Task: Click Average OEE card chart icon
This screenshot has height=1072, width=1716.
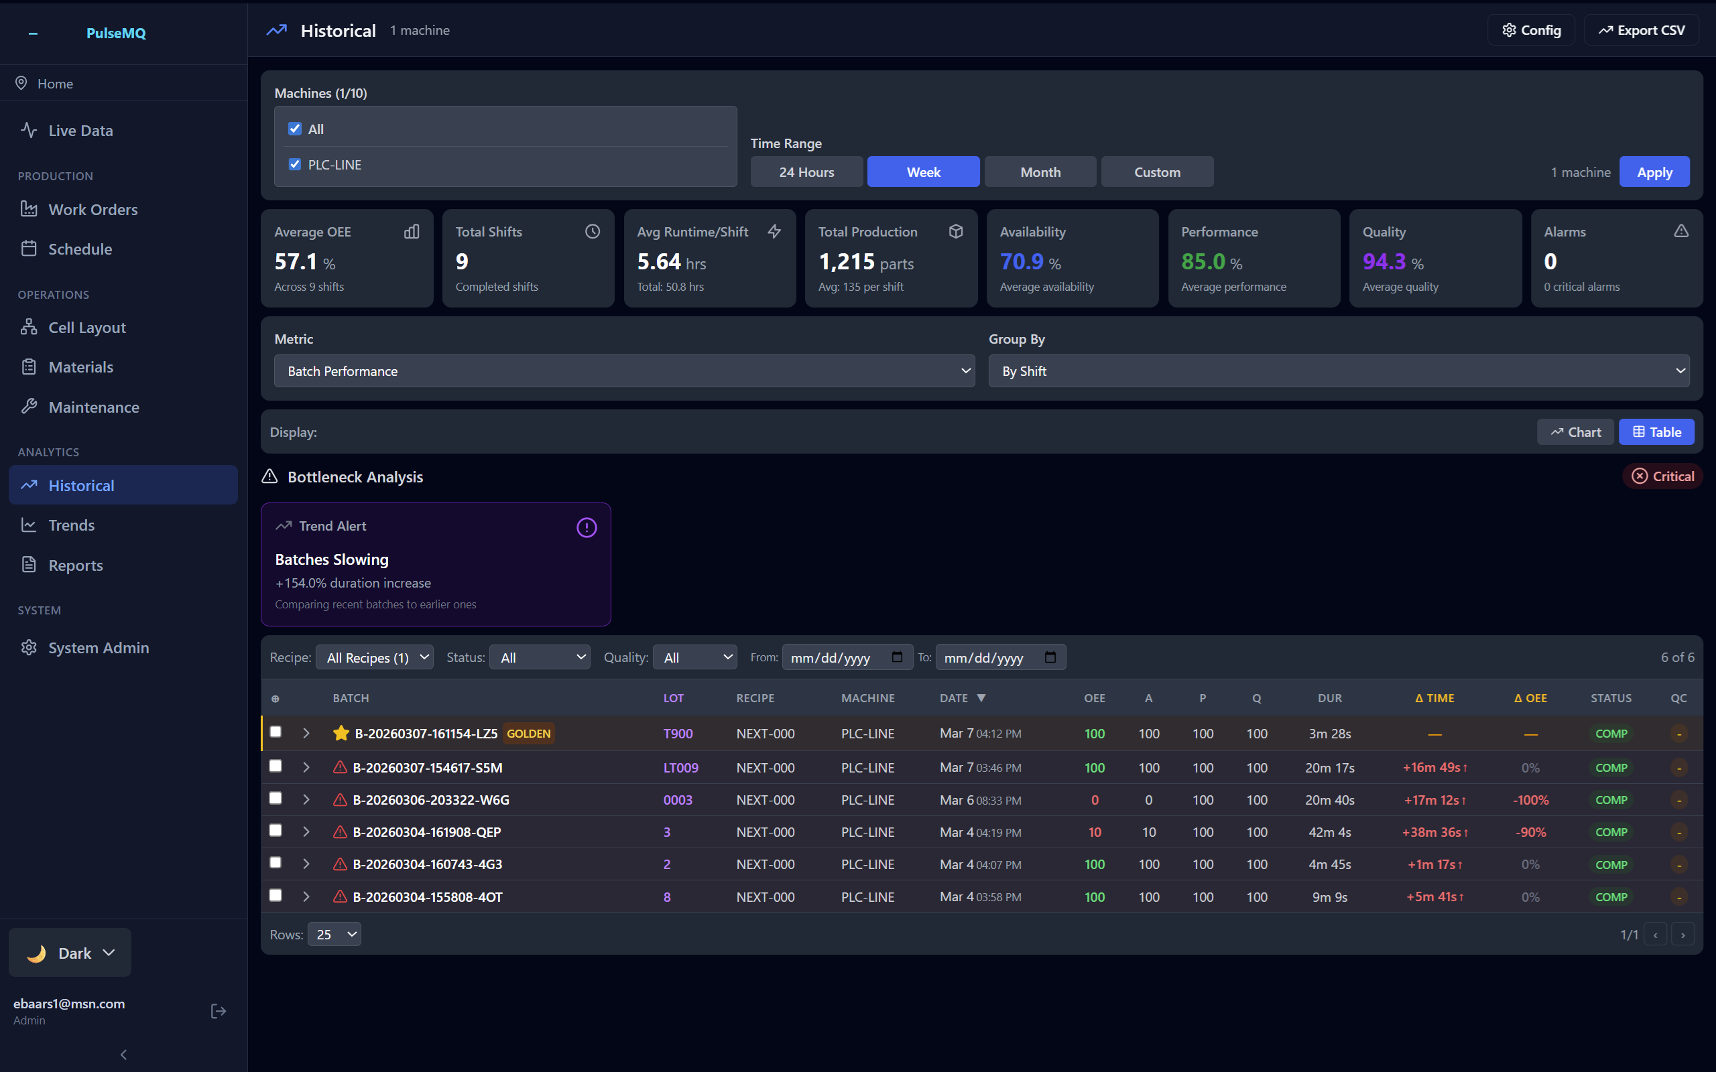Action: pos(412,231)
